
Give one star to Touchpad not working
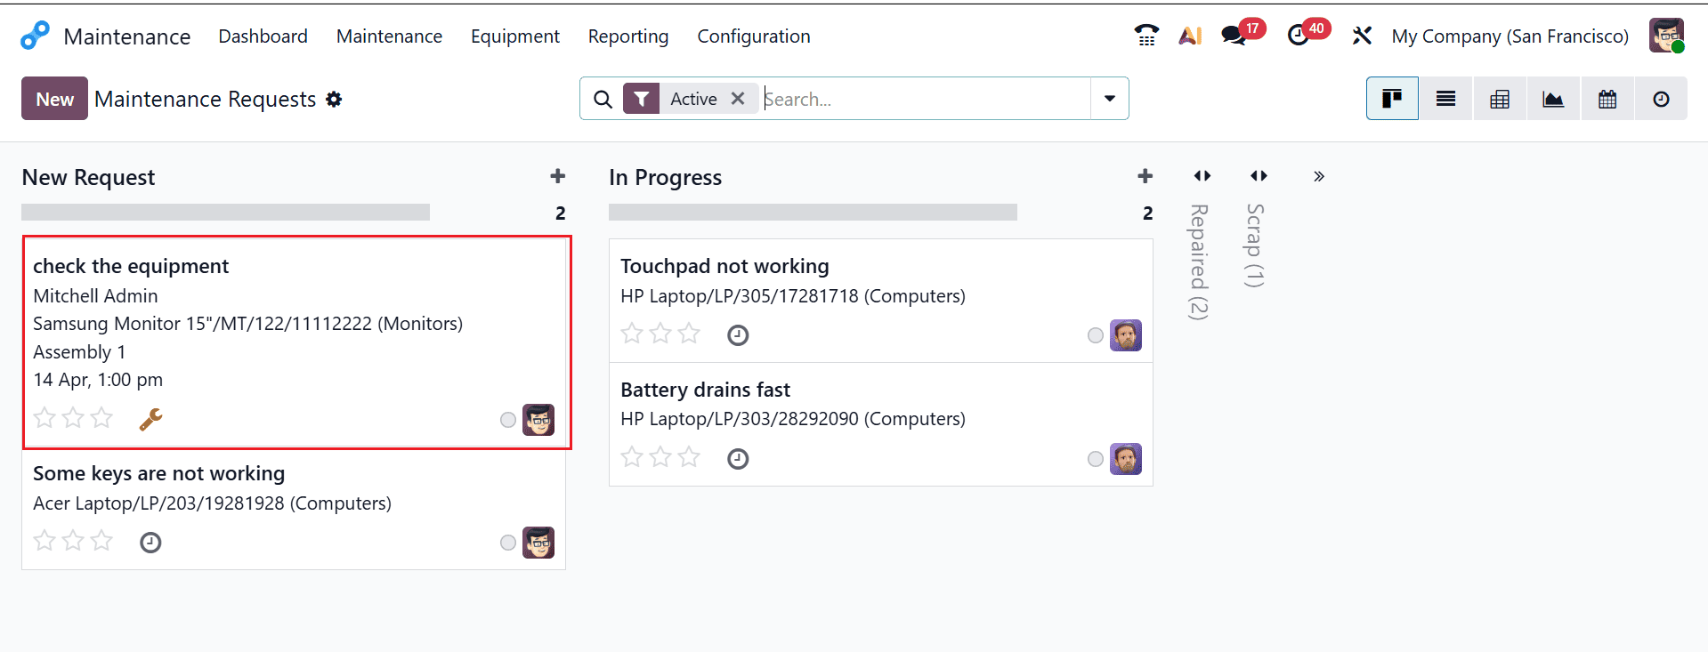pos(632,334)
